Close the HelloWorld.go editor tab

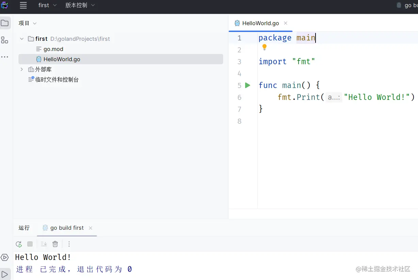pos(286,23)
